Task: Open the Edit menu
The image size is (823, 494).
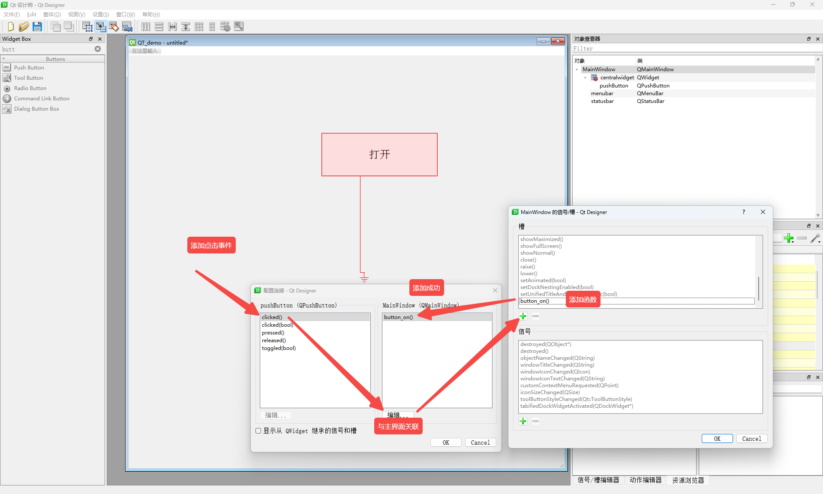Action: (31, 15)
